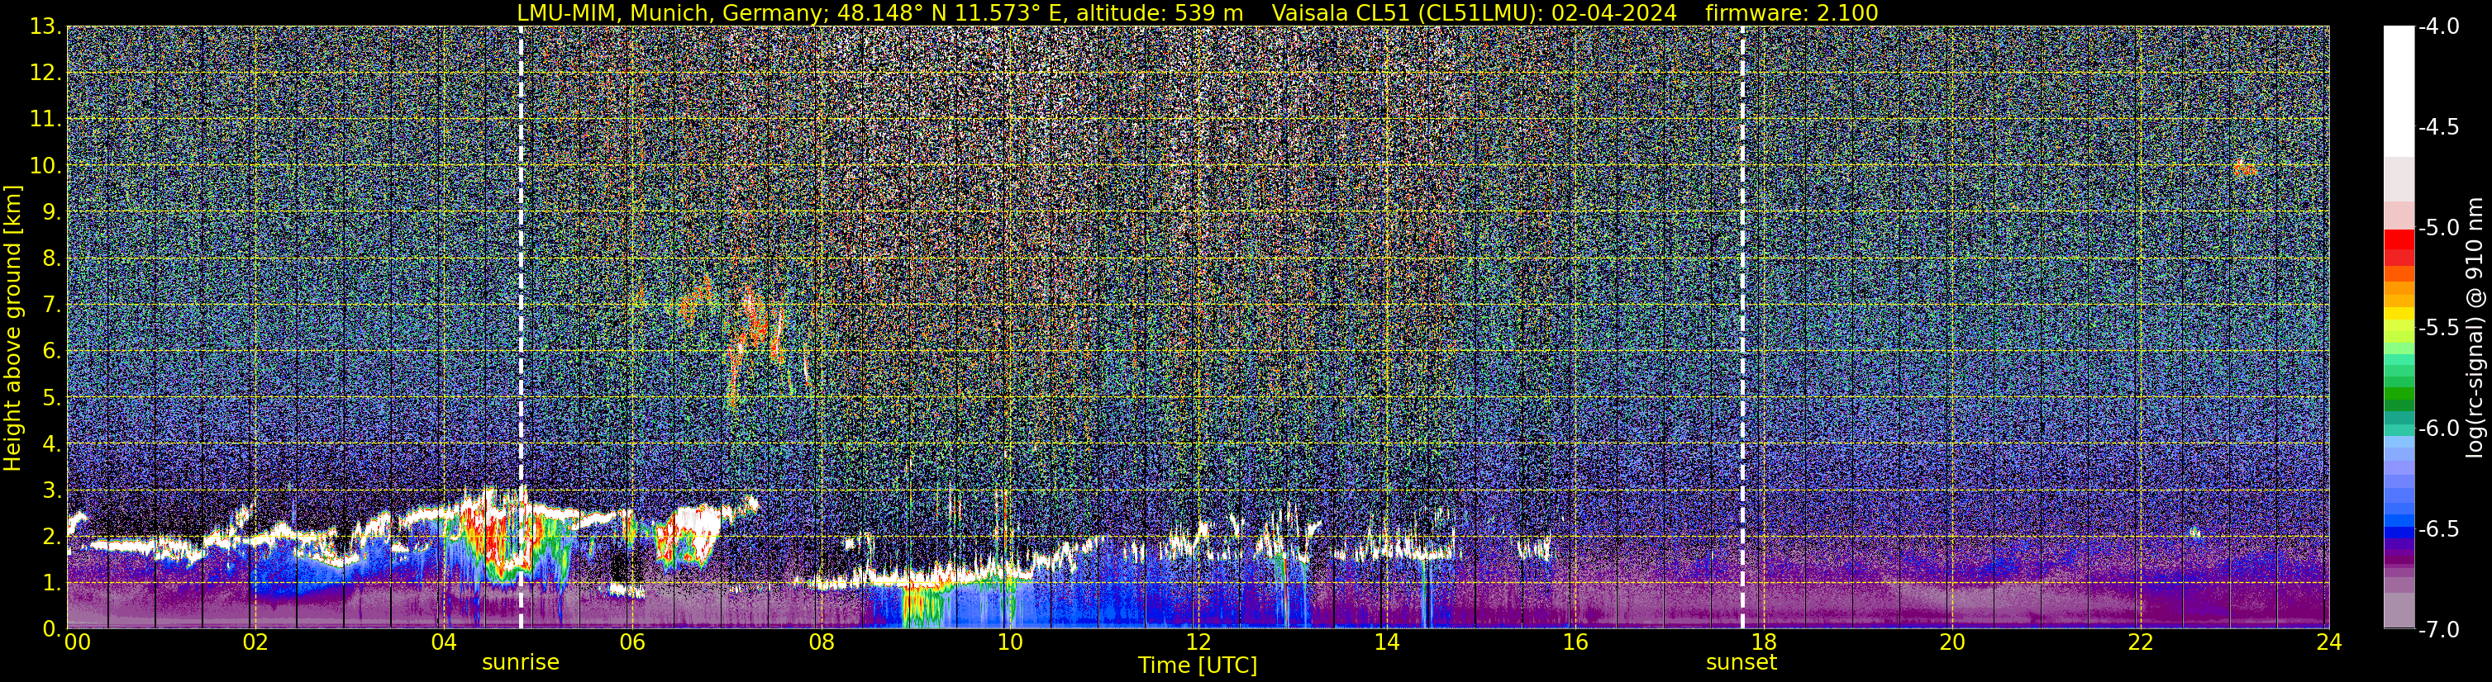This screenshot has width=2492, height=682.
Task: Click the x-axis tick label '12'
Action: [x=1198, y=642]
